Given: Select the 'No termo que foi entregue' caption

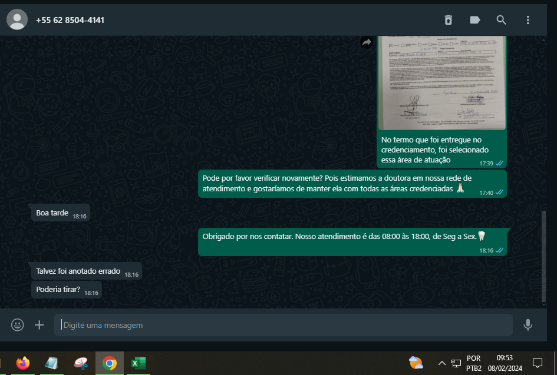Looking at the screenshot, I should (x=435, y=150).
